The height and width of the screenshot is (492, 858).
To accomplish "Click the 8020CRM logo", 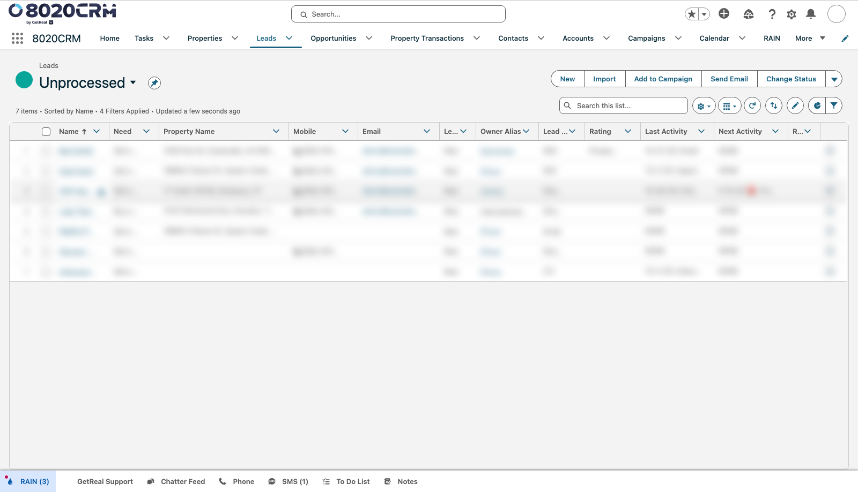I will [62, 13].
